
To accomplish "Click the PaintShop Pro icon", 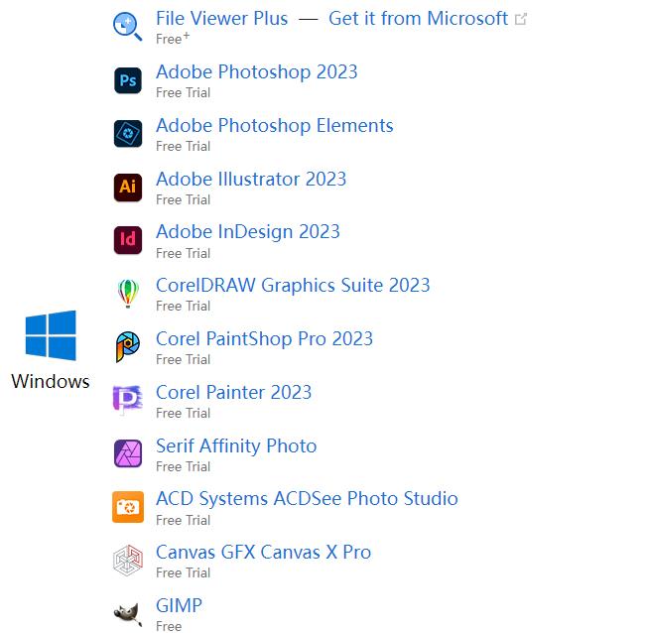I will 128,347.
